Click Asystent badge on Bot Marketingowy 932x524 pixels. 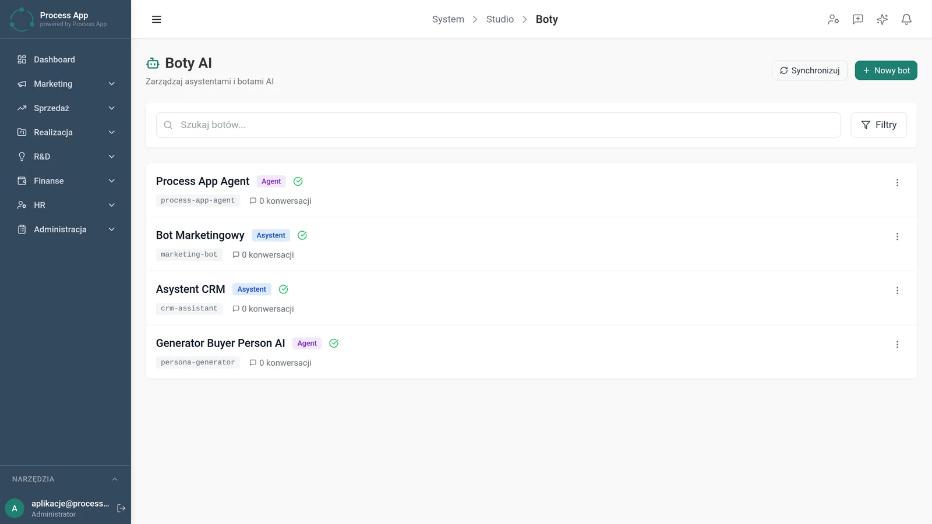click(271, 235)
